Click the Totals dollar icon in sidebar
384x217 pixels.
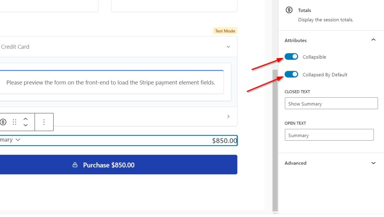[x=289, y=10]
